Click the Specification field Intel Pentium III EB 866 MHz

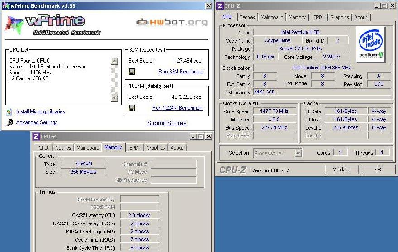point(322,68)
